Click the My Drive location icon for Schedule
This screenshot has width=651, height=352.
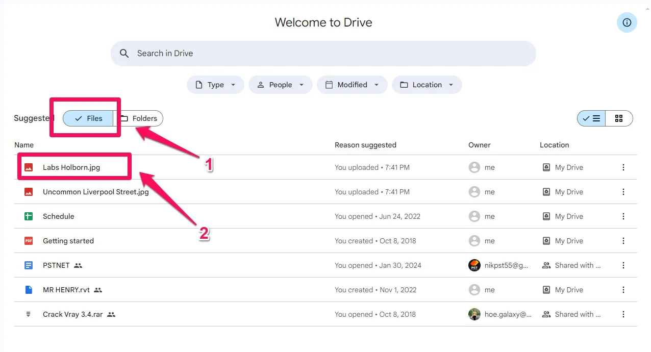coord(545,216)
